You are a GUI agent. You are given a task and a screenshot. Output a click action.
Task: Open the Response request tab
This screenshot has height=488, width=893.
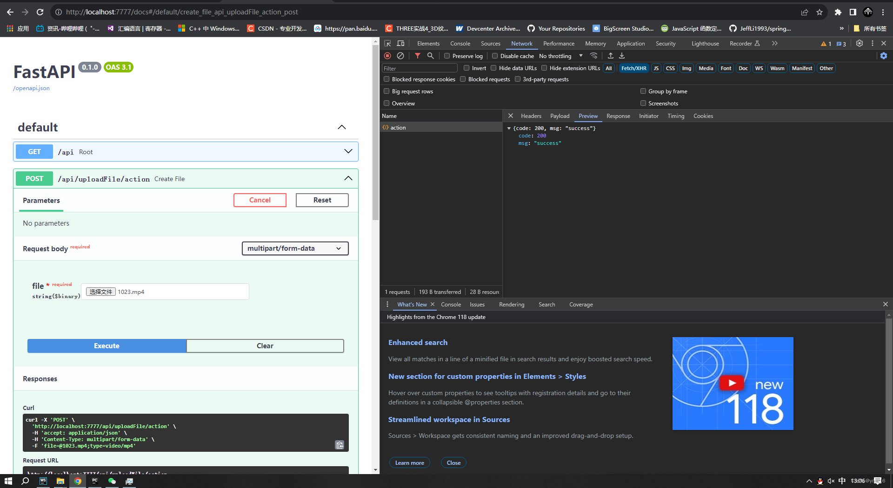(618, 116)
